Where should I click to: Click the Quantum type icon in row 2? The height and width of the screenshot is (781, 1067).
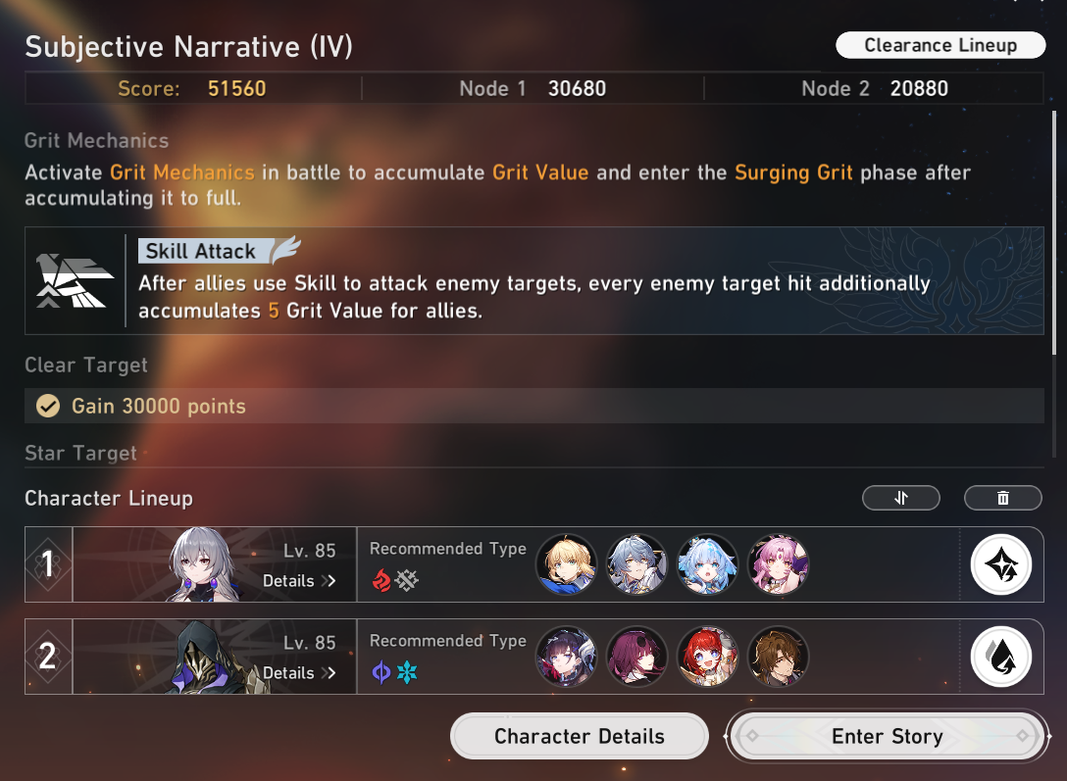(x=381, y=672)
